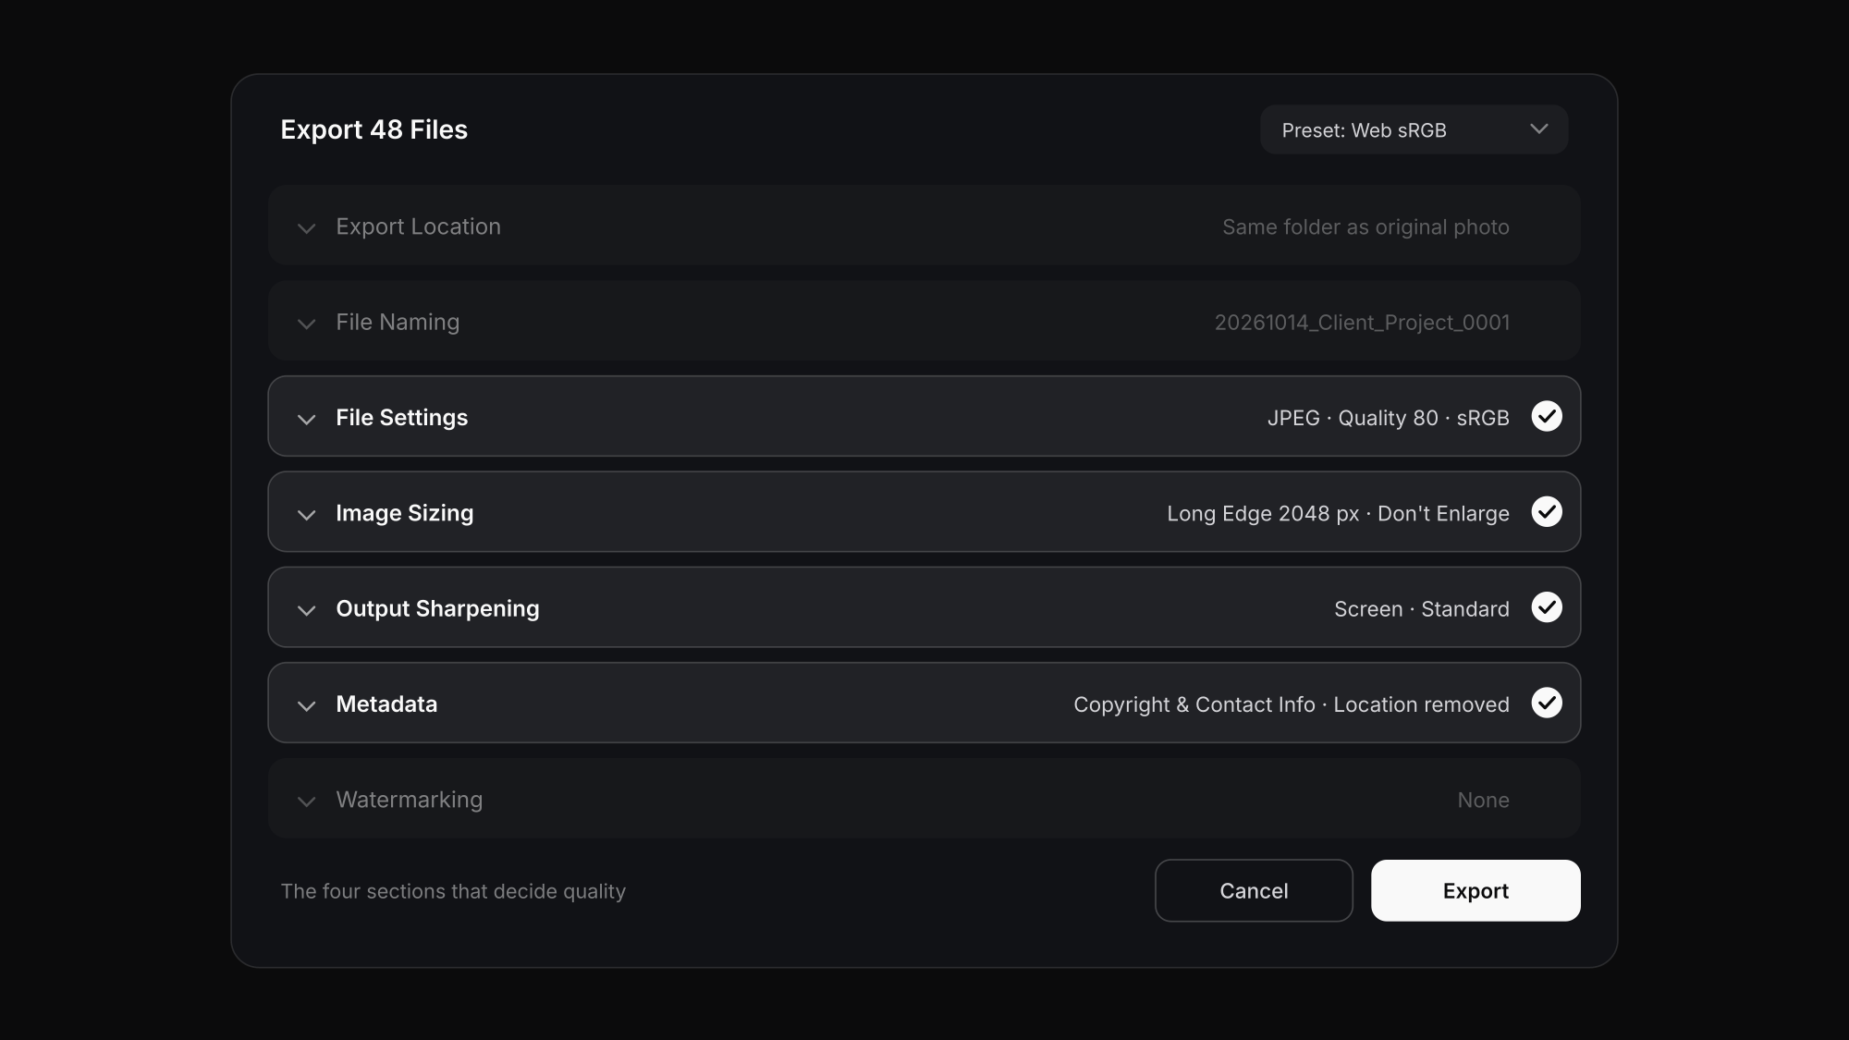Expand the Export Location chevron
The width and height of the screenshot is (1849, 1040).
coord(306,228)
